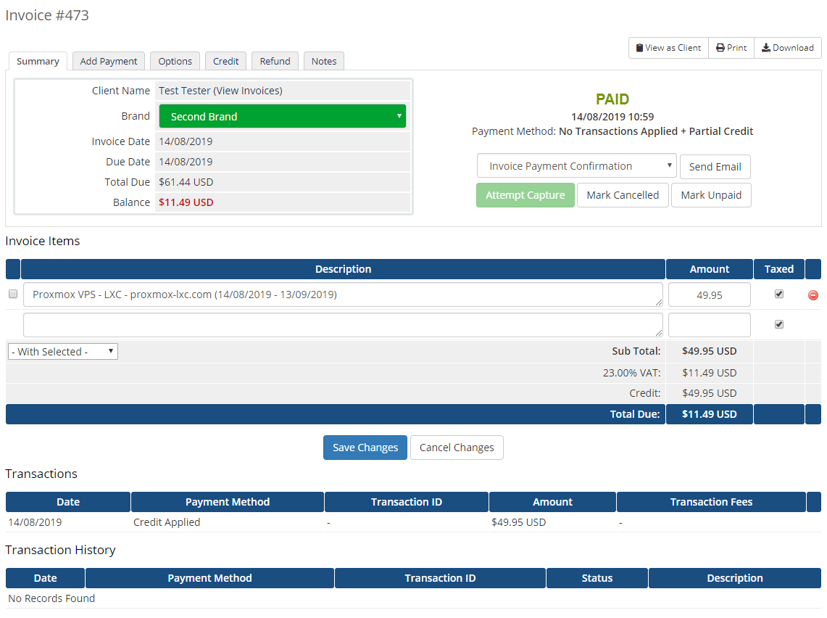Open the Credit tab
The height and width of the screenshot is (618, 827).
(225, 61)
